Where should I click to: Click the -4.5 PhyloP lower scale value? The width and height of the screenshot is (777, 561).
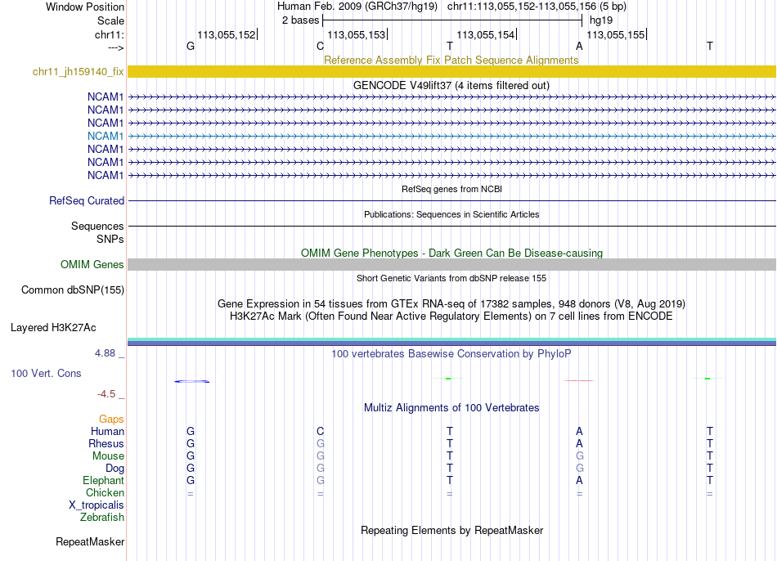coord(106,394)
